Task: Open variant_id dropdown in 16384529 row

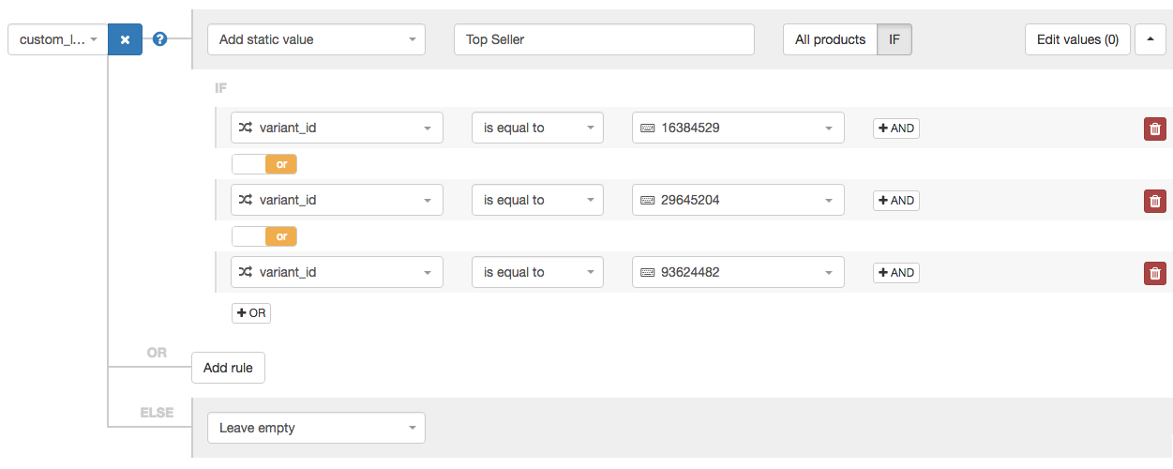Action: coord(337,128)
